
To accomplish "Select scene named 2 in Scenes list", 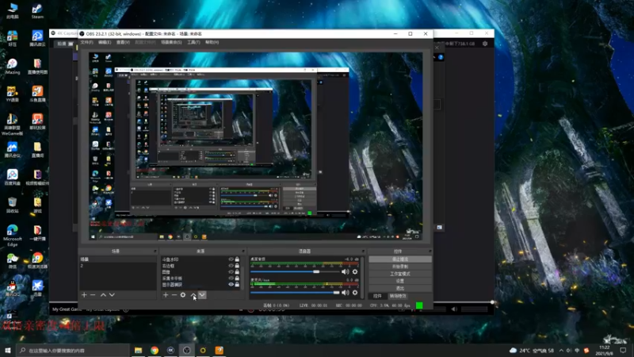I will pyautogui.click(x=117, y=266).
